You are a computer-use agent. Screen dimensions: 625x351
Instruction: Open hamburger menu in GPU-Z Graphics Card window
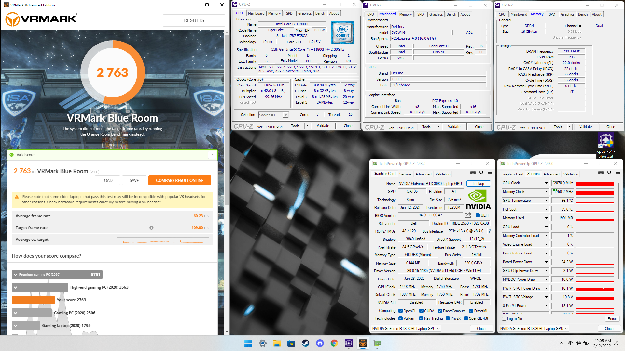tap(490, 173)
